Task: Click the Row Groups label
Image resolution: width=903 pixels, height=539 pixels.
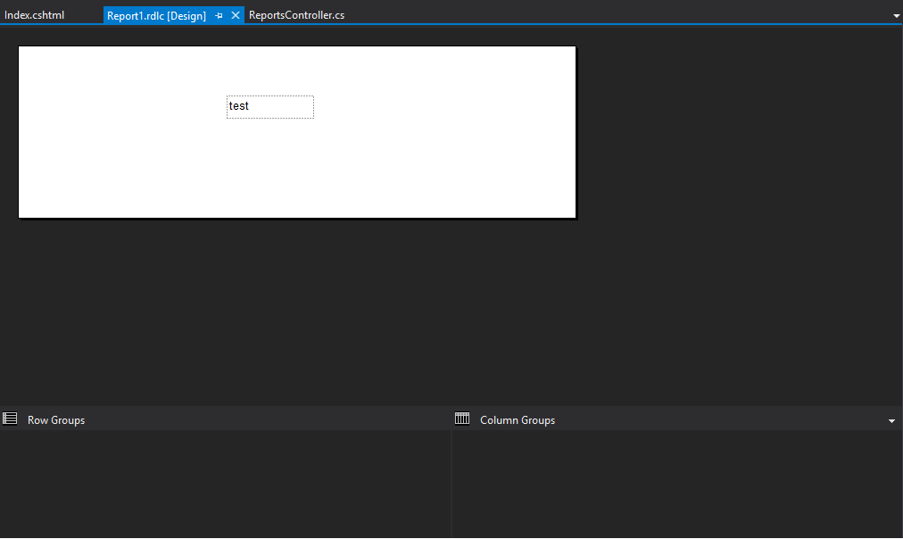Action: [x=56, y=420]
